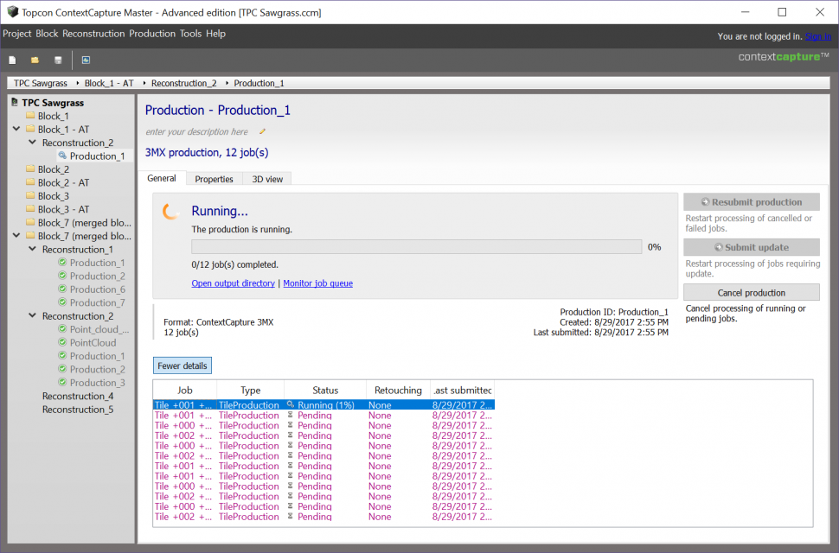Image resolution: width=839 pixels, height=553 pixels.
Task: Click the '0/12 job(s) completed.' text
Action: click(235, 264)
